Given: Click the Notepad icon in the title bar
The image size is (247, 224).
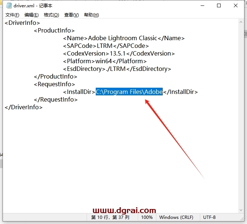Looking at the screenshot, I should [9, 5].
